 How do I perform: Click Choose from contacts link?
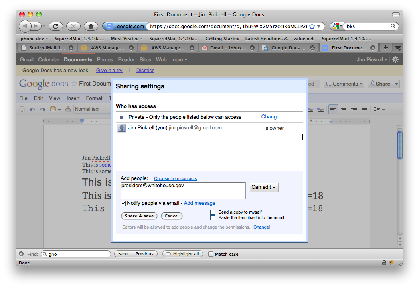(x=175, y=179)
